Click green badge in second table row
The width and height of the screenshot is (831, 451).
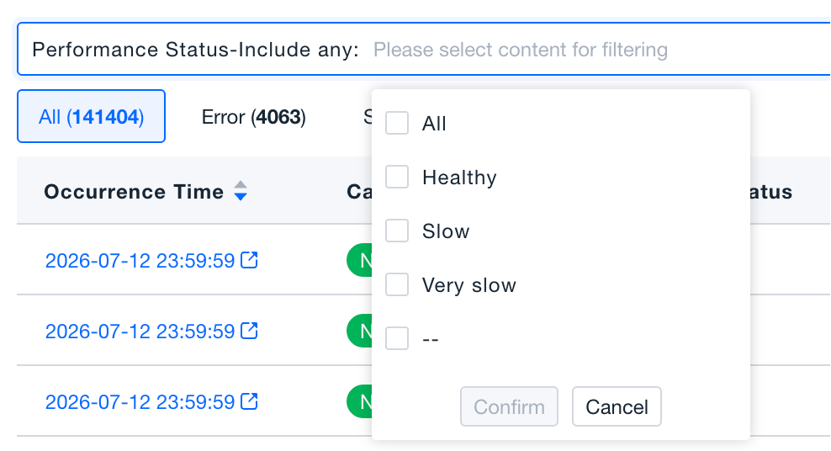359,331
